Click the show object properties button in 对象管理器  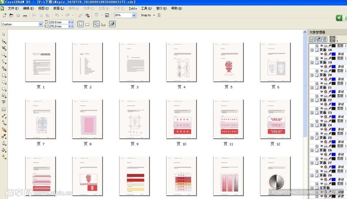click(x=312, y=40)
